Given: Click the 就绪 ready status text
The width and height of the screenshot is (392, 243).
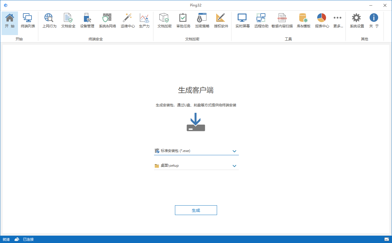Looking at the screenshot, I should (6, 239).
